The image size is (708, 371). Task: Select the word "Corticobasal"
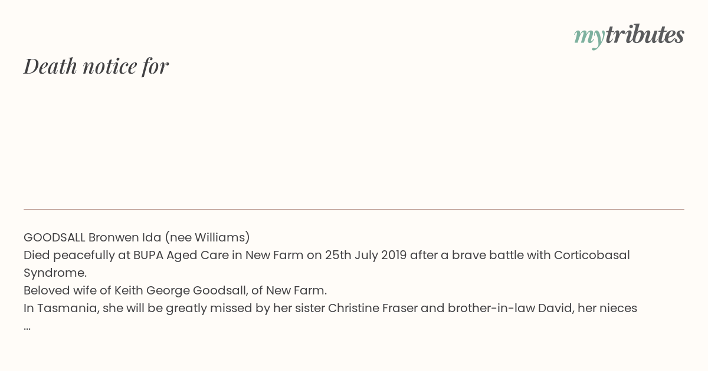pos(592,255)
